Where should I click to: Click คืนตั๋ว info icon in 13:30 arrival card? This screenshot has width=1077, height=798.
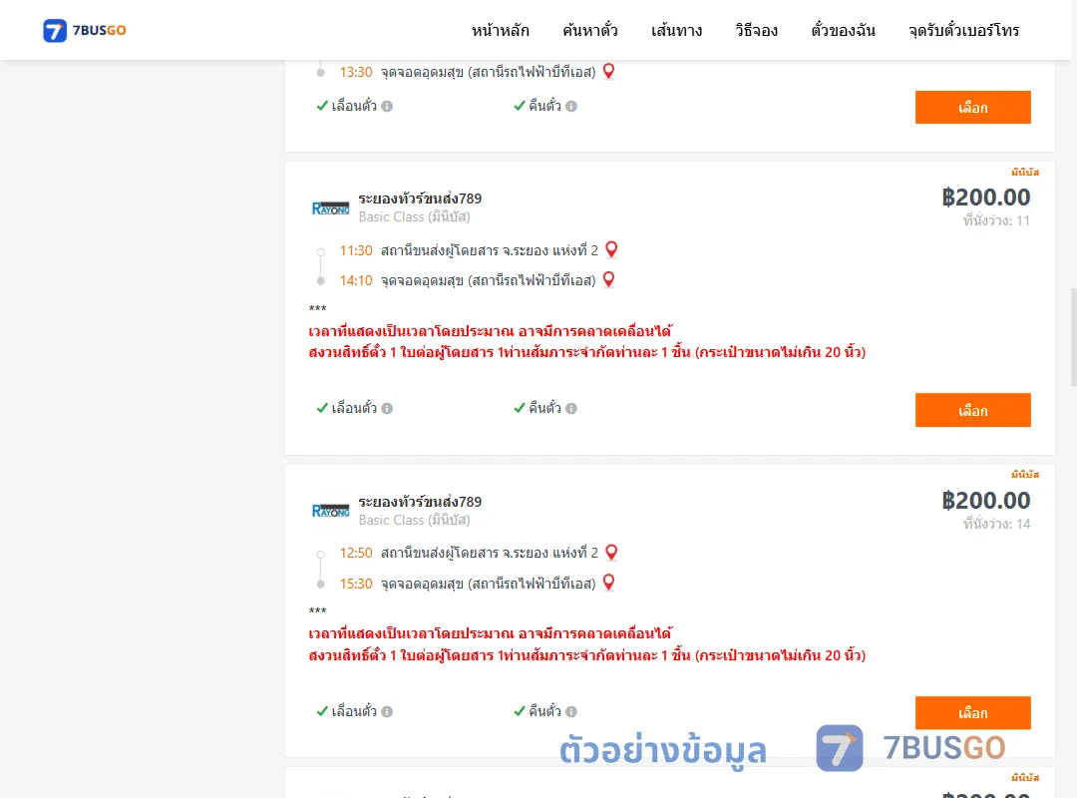pyautogui.click(x=571, y=106)
